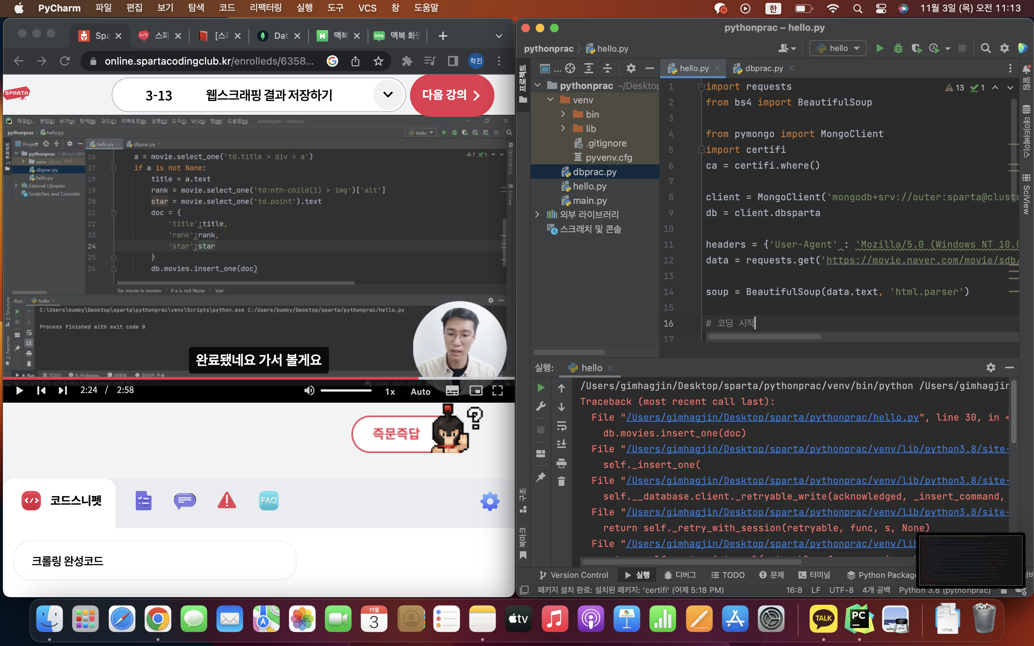The width and height of the screenshot is (1034, 646).
Task: Toggle soft-wrap in Run console
Action: [x=562, y=426]
